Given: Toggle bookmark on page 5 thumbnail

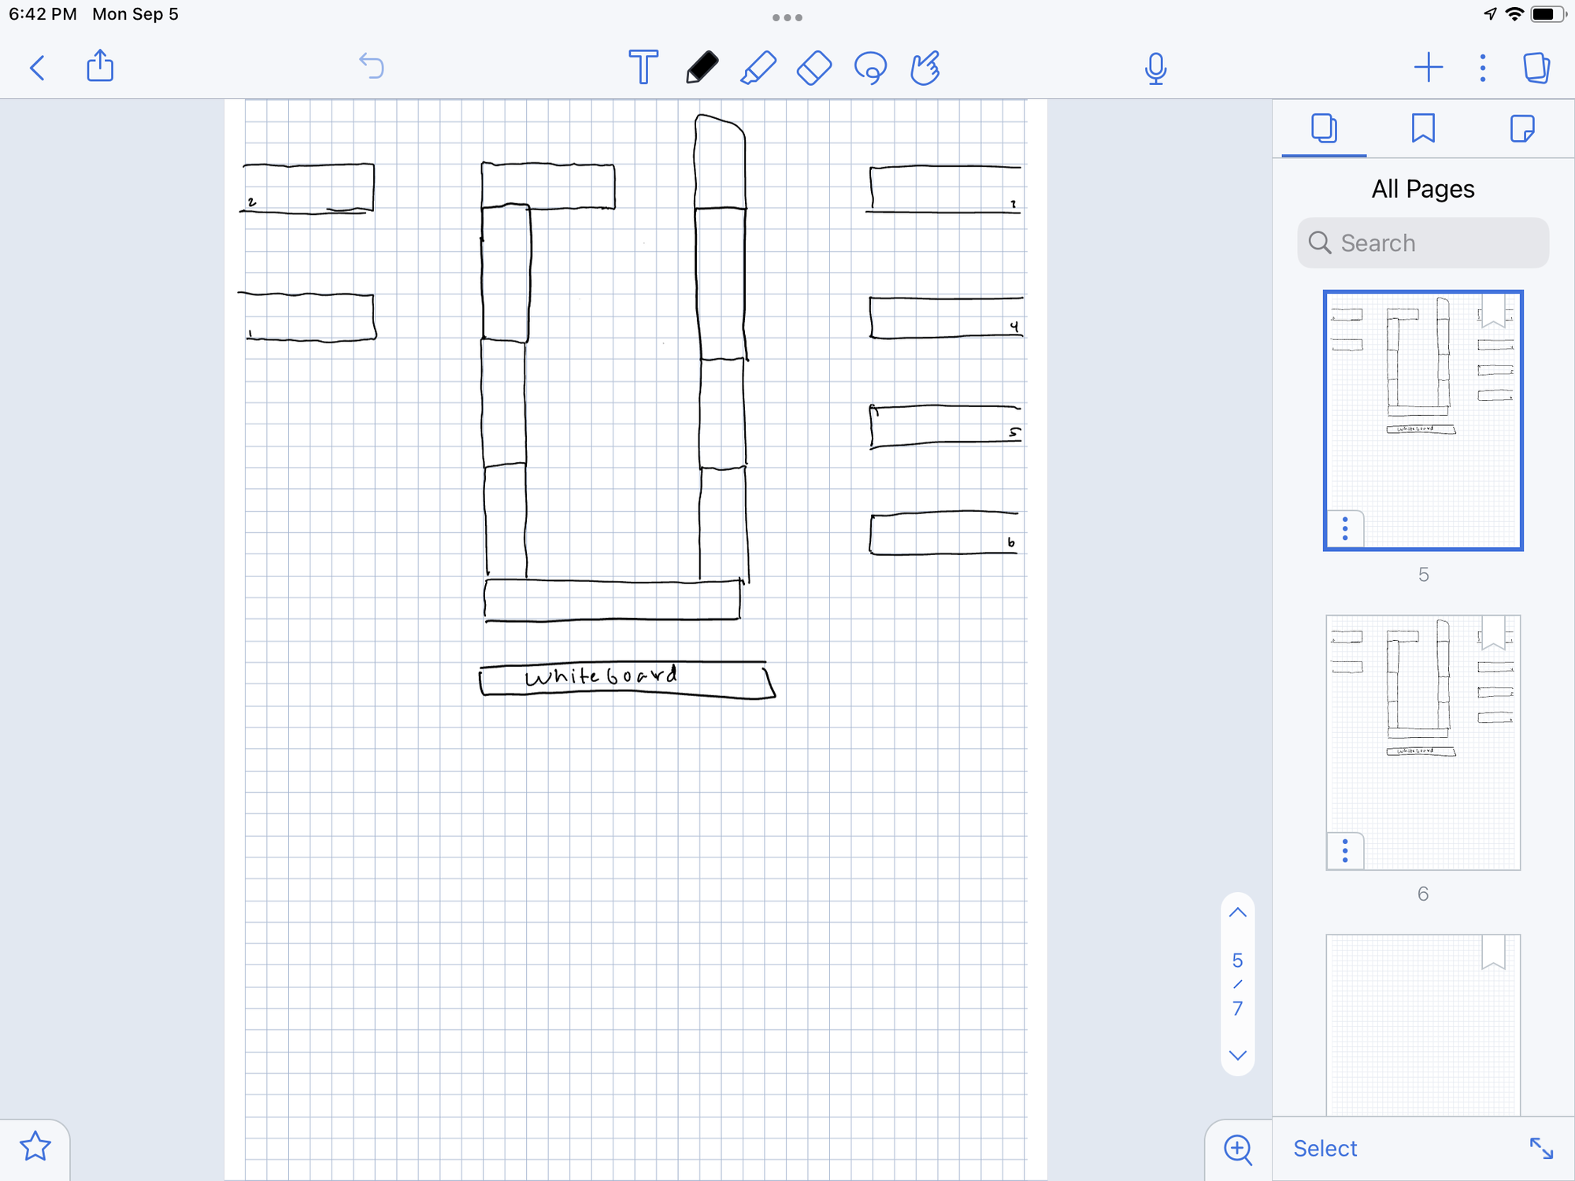Looking at the screenshot, I should click(x=1492, y=309).
